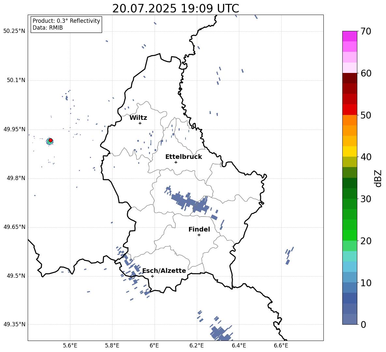Click the cross marker below Esch/Alzette
Image resolution: width=386 pixels, height=352 pixels.
click(152, 276)
